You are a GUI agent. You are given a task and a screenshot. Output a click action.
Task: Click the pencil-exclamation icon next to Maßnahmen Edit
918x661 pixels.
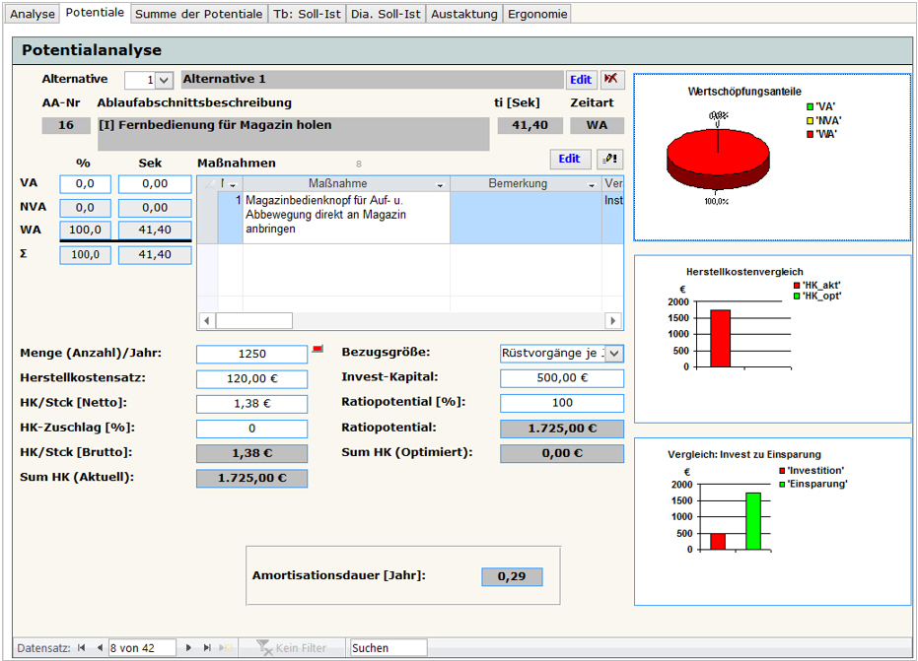[x=610, y=160]
